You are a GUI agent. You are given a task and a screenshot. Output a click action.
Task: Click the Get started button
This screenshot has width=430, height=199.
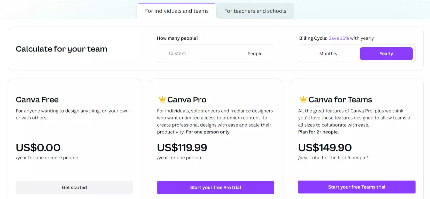(74, 187)
